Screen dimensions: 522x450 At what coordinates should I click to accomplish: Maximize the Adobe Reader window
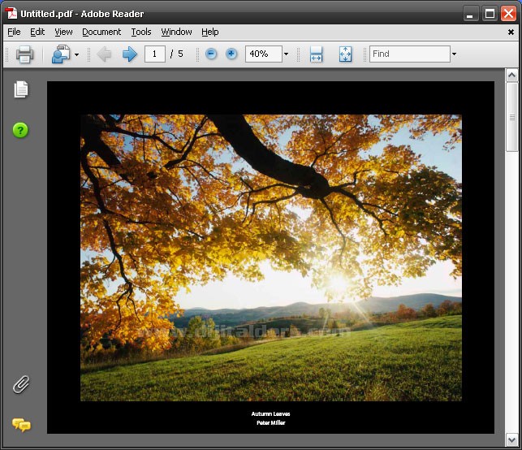pos(490,14)
